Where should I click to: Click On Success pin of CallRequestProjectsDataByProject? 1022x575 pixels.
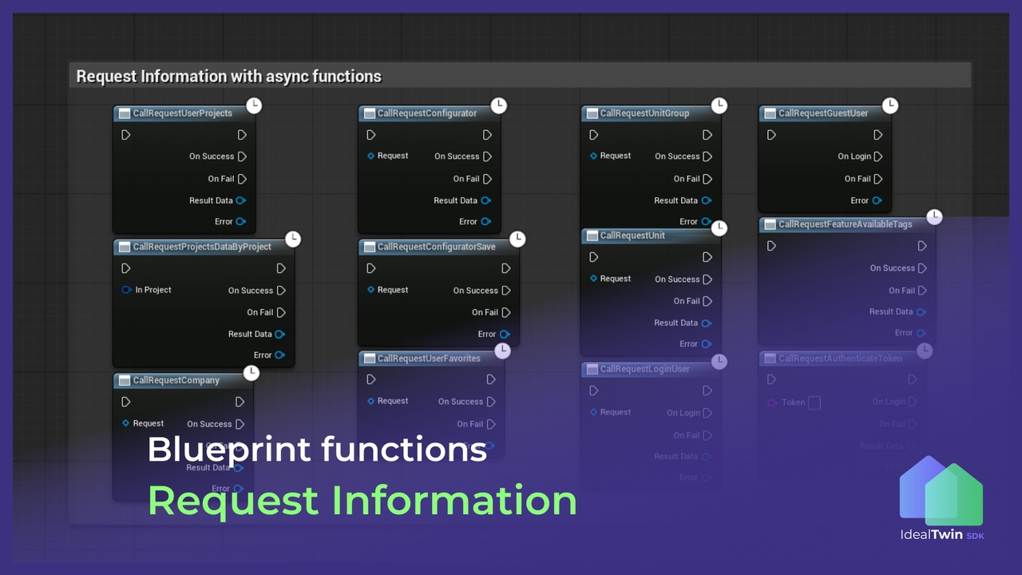click(281, 291)
